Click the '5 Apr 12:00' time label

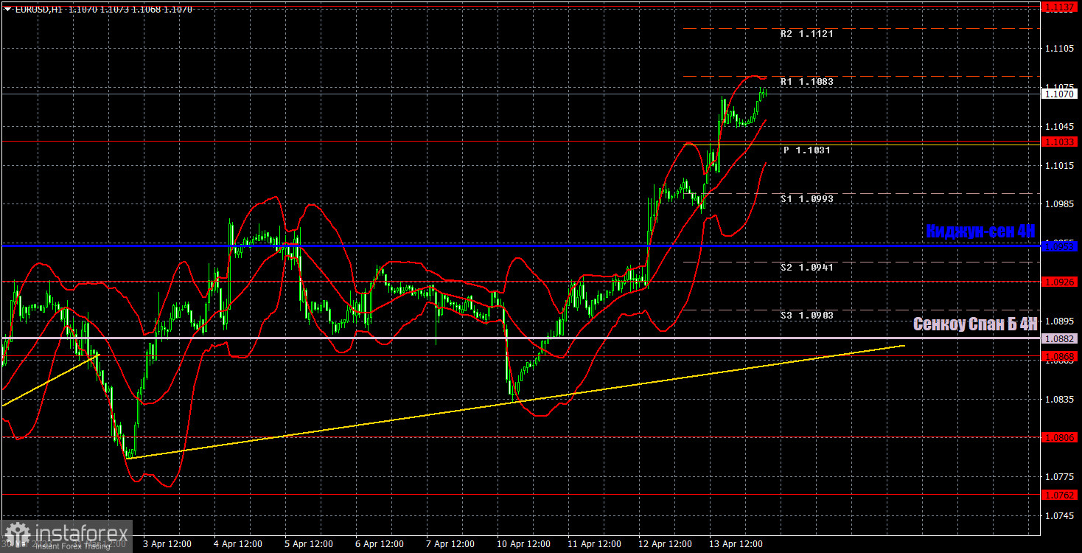coord(310,544)
